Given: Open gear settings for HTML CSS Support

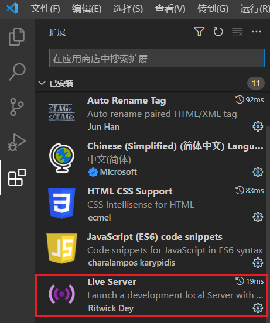Looking at the screenshot, I should coord(258,217).
